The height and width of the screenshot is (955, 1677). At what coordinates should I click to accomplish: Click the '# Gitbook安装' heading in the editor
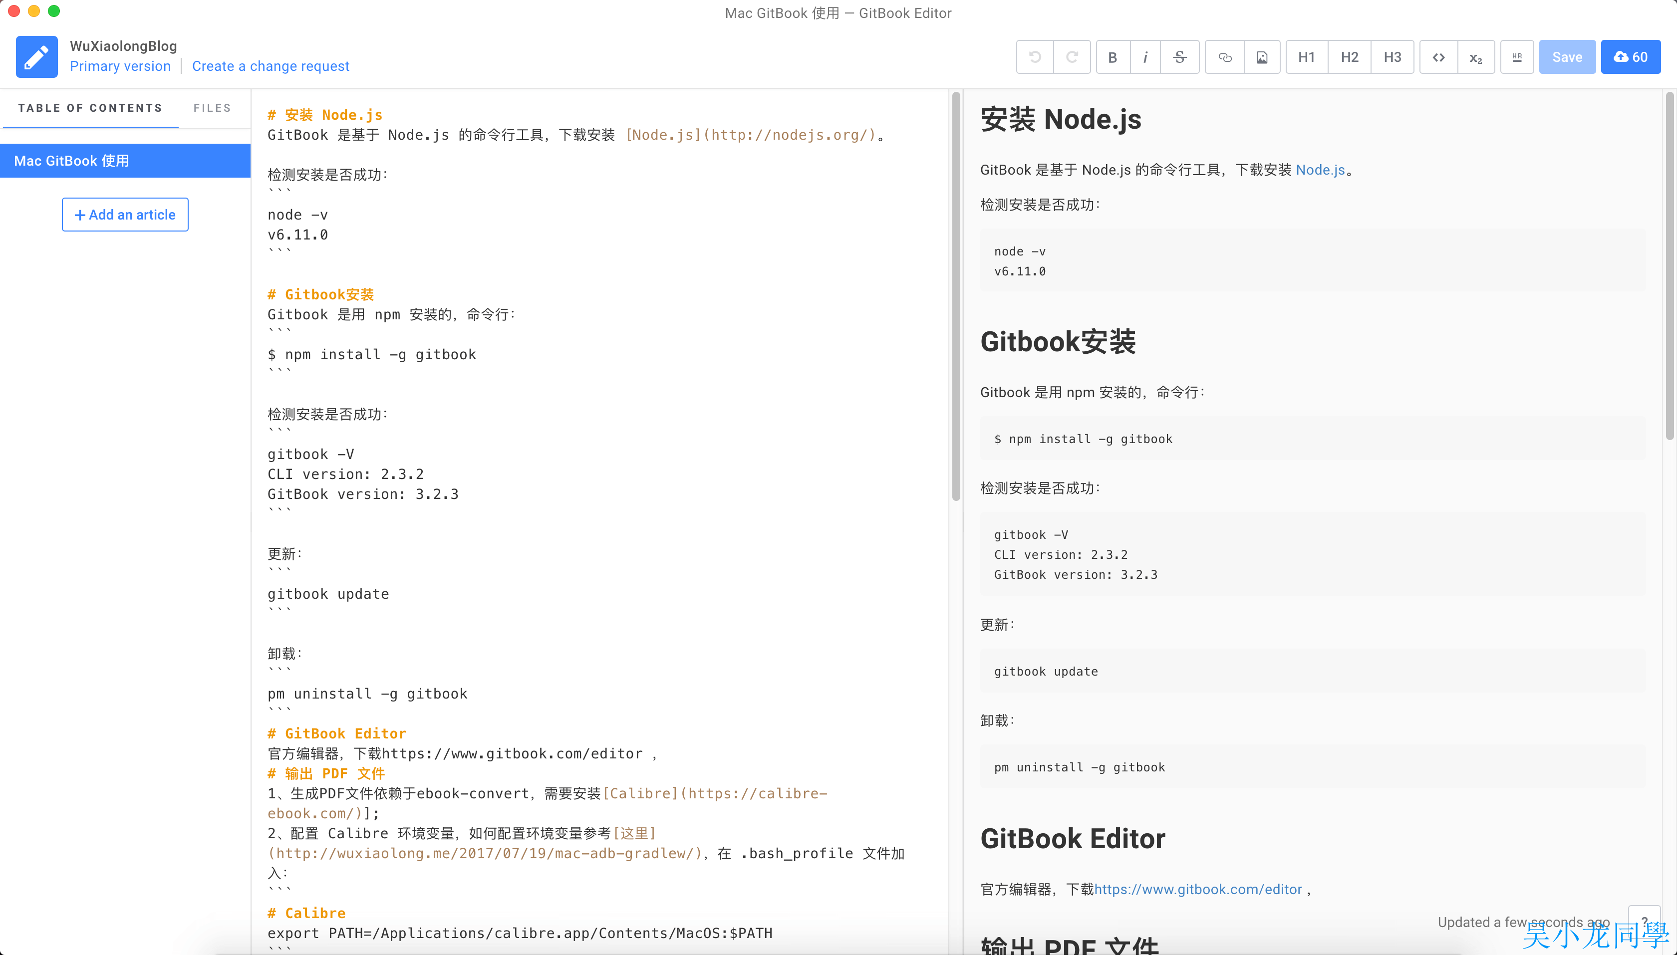click(x=320, y=294)
